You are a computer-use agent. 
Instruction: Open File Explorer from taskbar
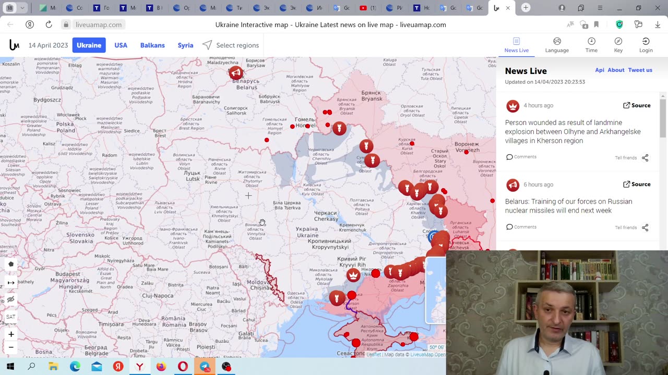pyautogui.click(x=53, y=367)
